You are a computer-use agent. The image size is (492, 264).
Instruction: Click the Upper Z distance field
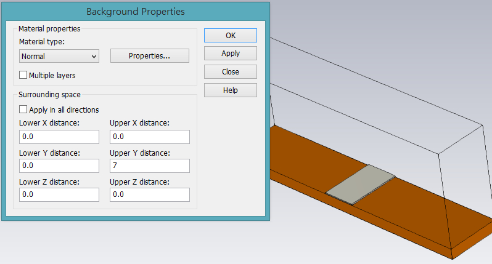[150, 194]
